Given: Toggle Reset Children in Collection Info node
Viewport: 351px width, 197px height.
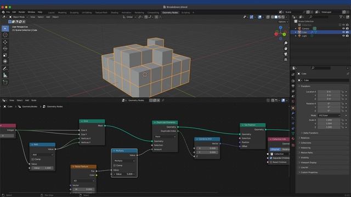Looking at the screenshot, I should [271, 162].
